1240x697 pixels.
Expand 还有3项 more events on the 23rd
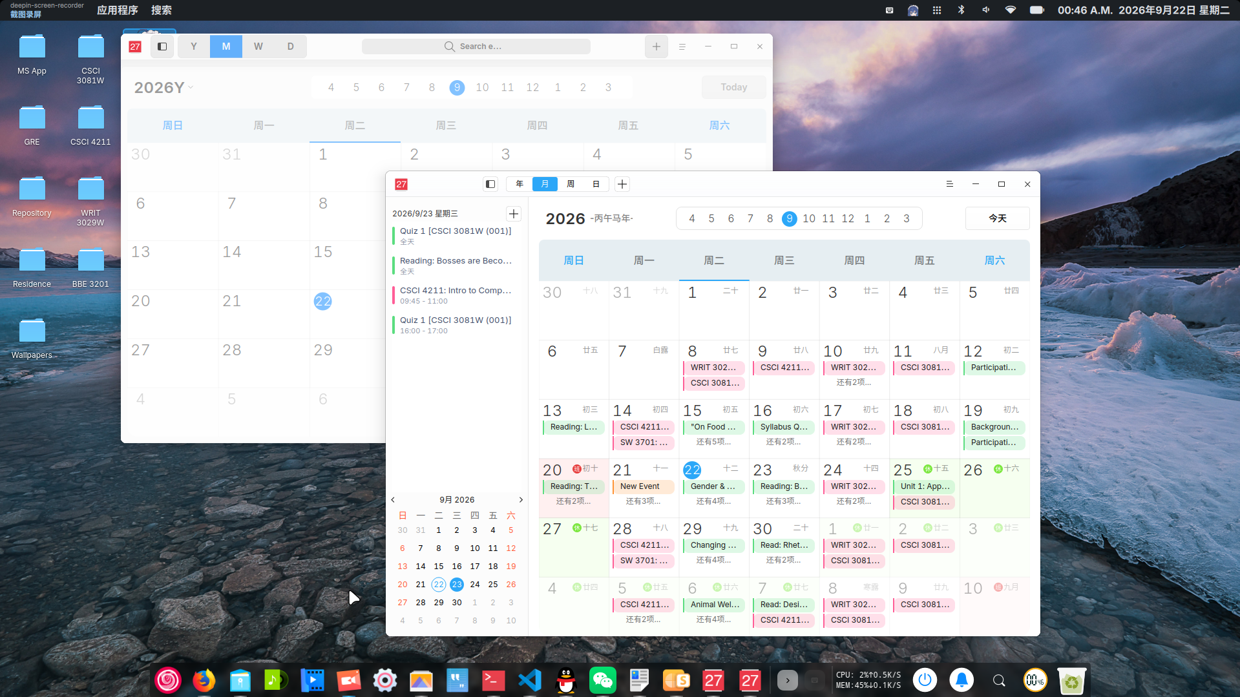(784, 501)
